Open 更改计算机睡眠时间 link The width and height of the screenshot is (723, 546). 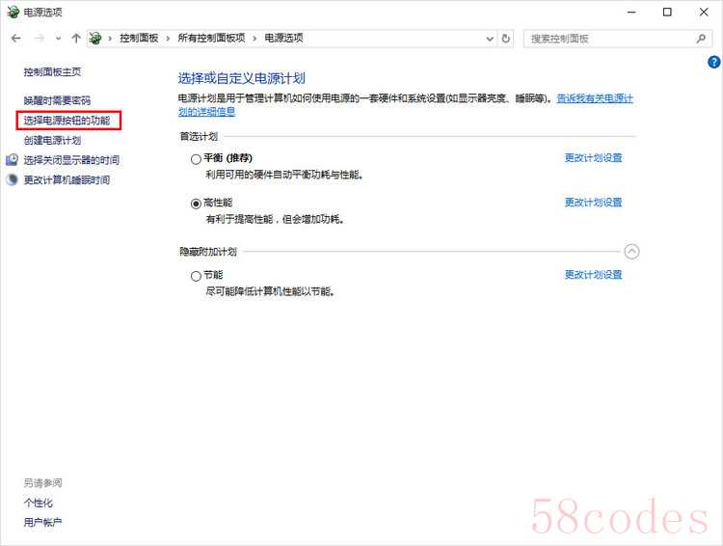(x=67, y=179)
